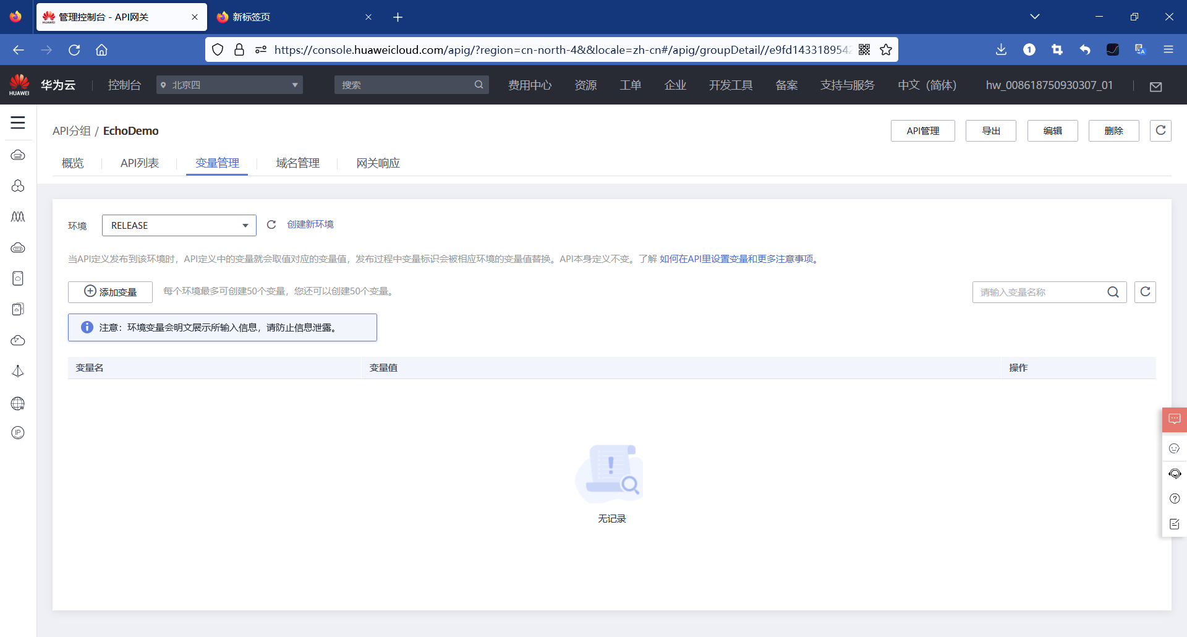
Task: Open the variable name search with magnifier icon
Action: (1114, 292)
